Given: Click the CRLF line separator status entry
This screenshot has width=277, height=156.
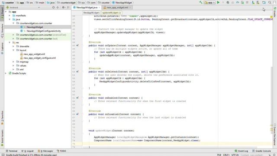Looking at the screenshot, I should tap(226, 155).
